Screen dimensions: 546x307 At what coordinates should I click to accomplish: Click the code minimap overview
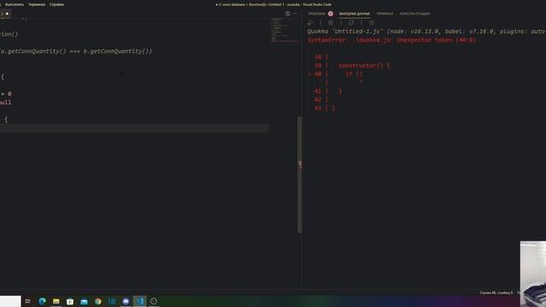[284, 31]
